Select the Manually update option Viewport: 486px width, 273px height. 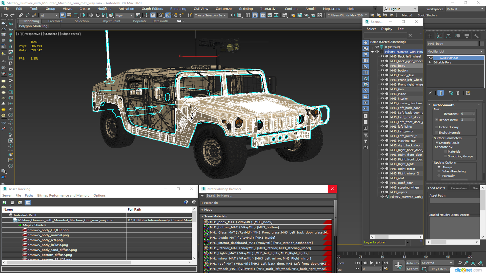[x=439, y=176]
